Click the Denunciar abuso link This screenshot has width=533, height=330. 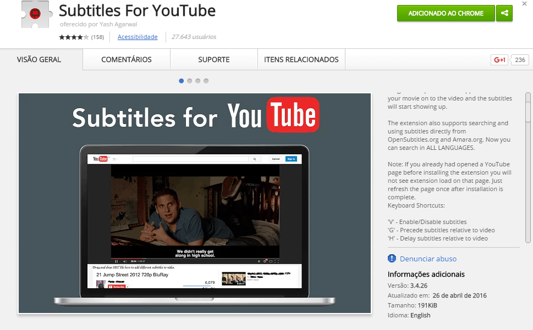[x=428, y=259]
